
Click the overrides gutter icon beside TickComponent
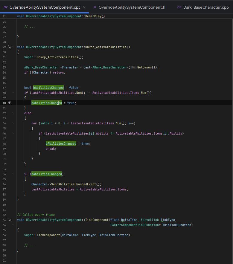click(x=10, y=219)
